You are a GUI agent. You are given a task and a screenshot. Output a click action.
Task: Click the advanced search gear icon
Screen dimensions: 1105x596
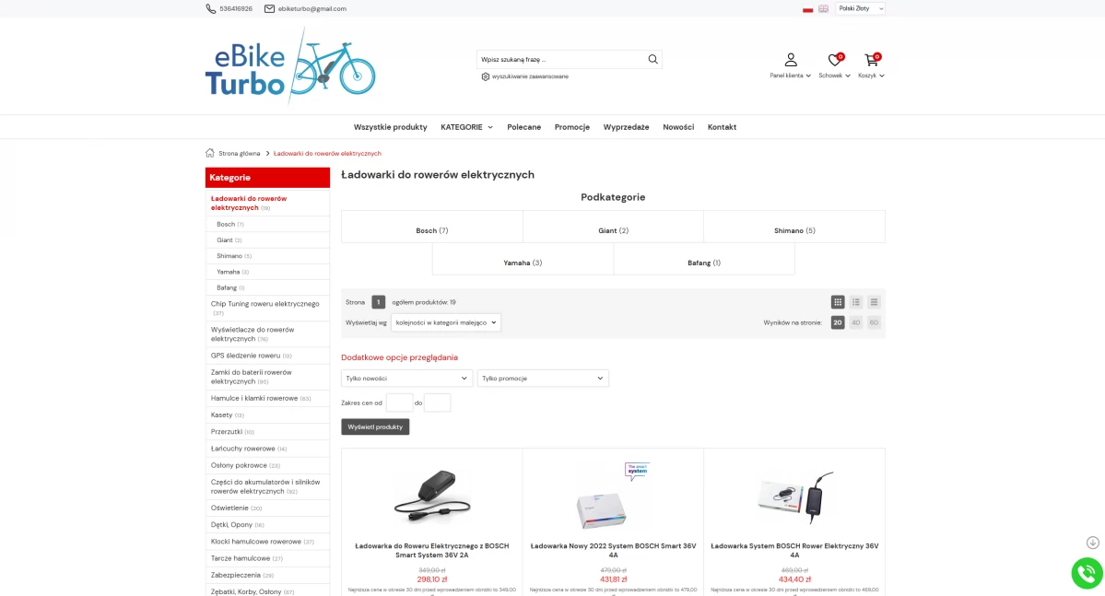point(485,76)
